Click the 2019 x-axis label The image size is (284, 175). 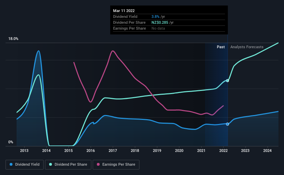click(157, 151)
